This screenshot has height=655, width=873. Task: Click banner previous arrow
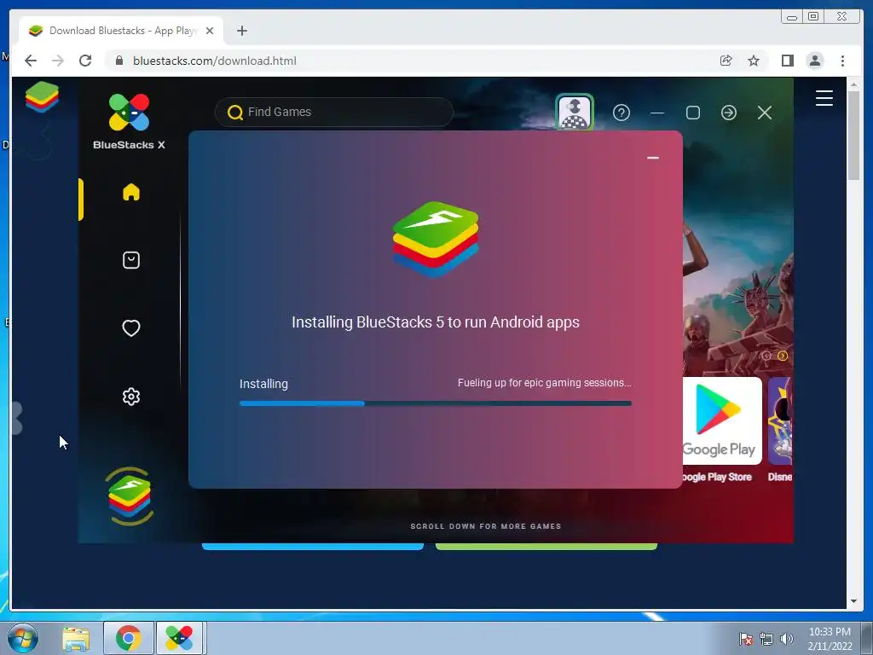(x=766, y=356)
